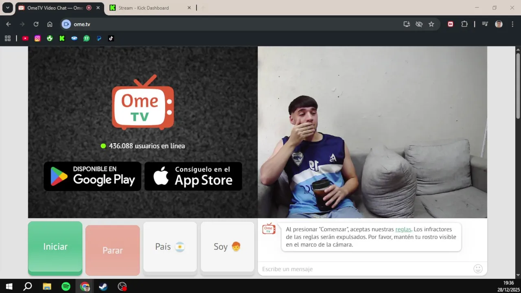
Task: Click the OmeTV avatar beside rules message
Action: pyautogui.click(x=269, y=228)
